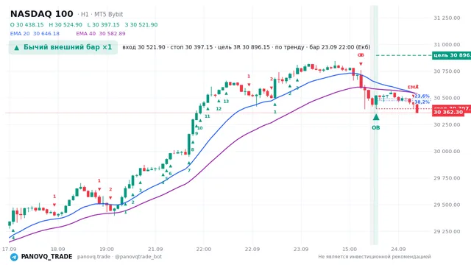Click the EMA 40 30 582.89 legend entry
Screen dimensions: 471x265
101,34
